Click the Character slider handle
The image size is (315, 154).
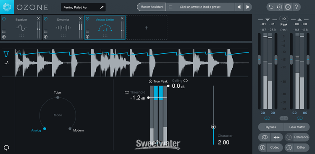[x=213, y=127]
